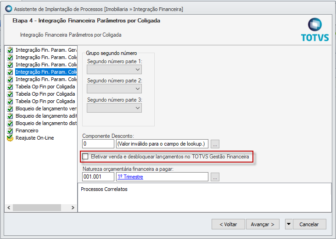Expand the dropdown arrow beside Cancelar
This screenshot has height=239, width=336.
[289, 224]
